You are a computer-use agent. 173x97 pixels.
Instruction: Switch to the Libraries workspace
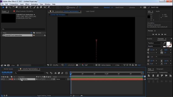(132, 8)
